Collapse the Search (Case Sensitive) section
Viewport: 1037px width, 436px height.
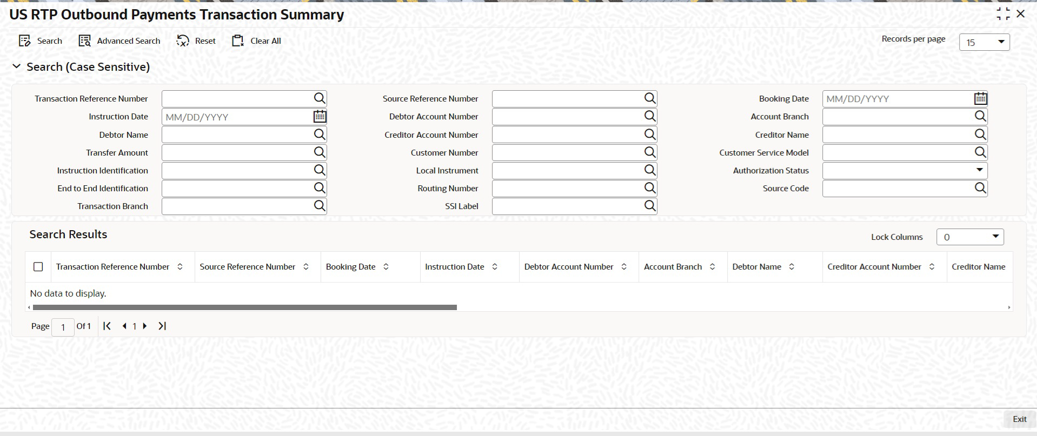pyautogui.click(x=17, y=66)
